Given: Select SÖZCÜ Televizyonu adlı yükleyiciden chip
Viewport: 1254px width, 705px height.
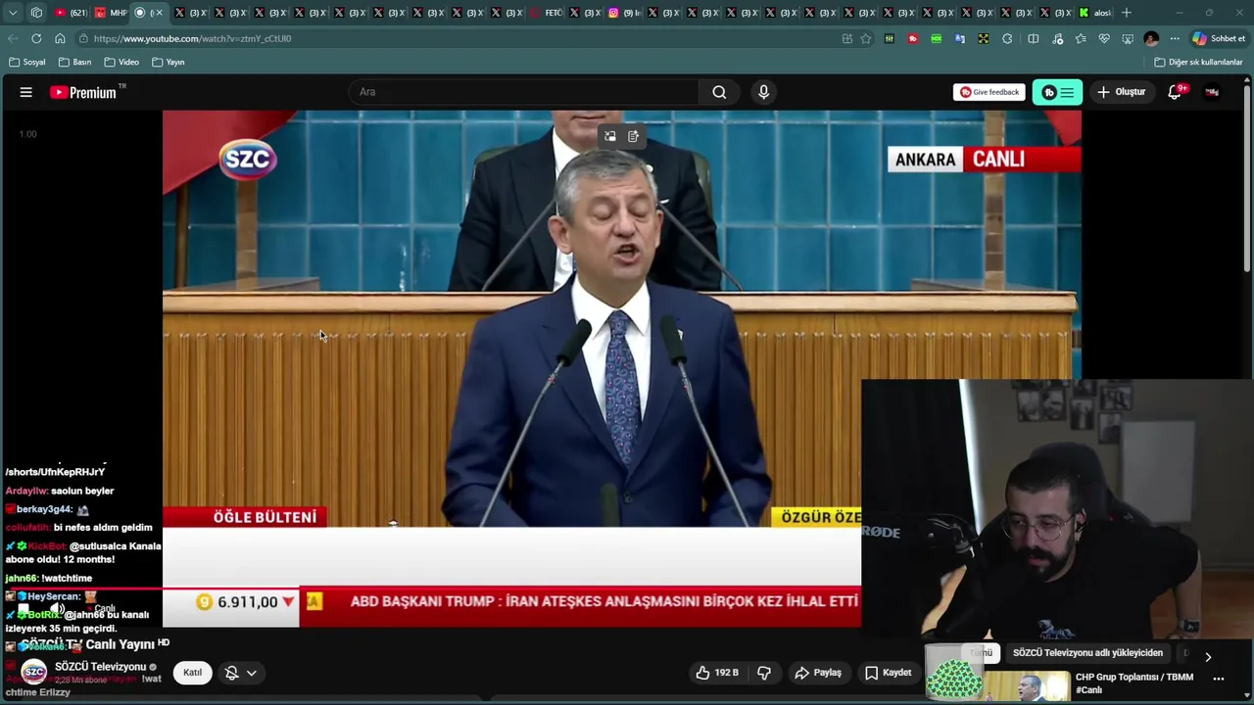Looking at the screenshot, I should [x=1087, y=653].
